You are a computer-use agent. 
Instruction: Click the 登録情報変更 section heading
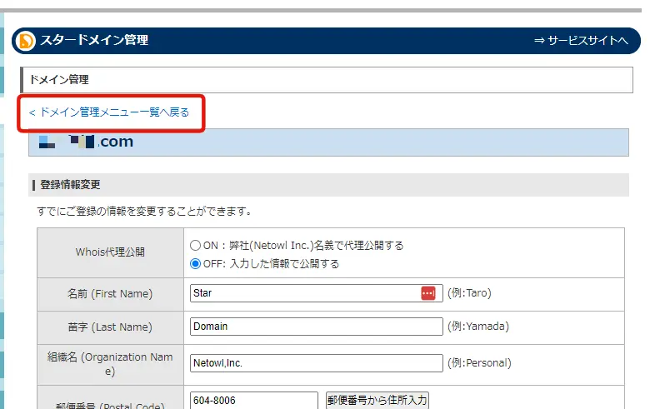[70, 185]
